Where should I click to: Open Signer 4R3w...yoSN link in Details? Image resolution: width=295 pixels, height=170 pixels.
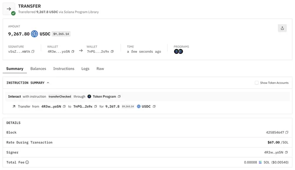pos(274,152)
